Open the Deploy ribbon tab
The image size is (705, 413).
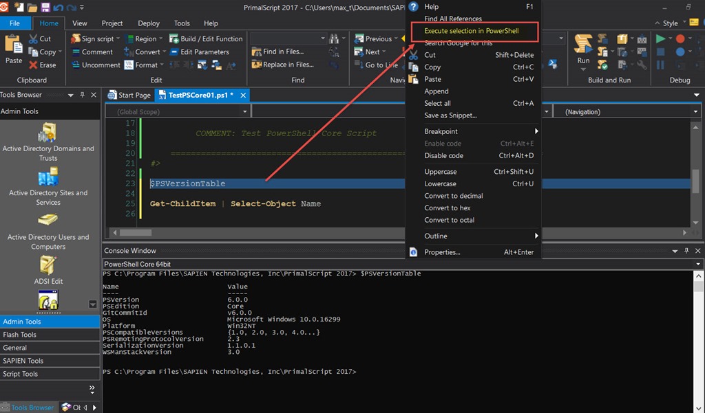[x=149, y=23]
